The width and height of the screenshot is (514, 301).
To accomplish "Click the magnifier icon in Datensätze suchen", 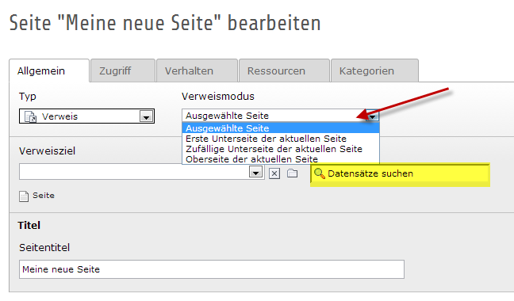I will click(320, 173).
